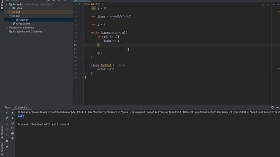
Task: Click the greyed stop process icon
Action: (x=7, y=124)
